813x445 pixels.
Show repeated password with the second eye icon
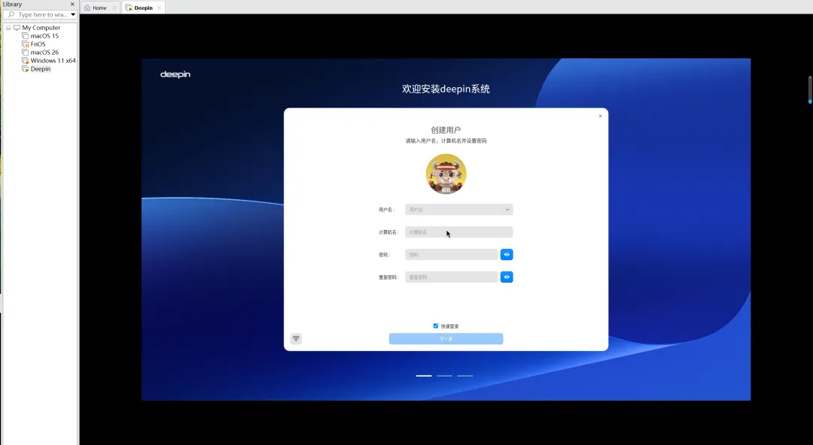click(x=507, y=277)
